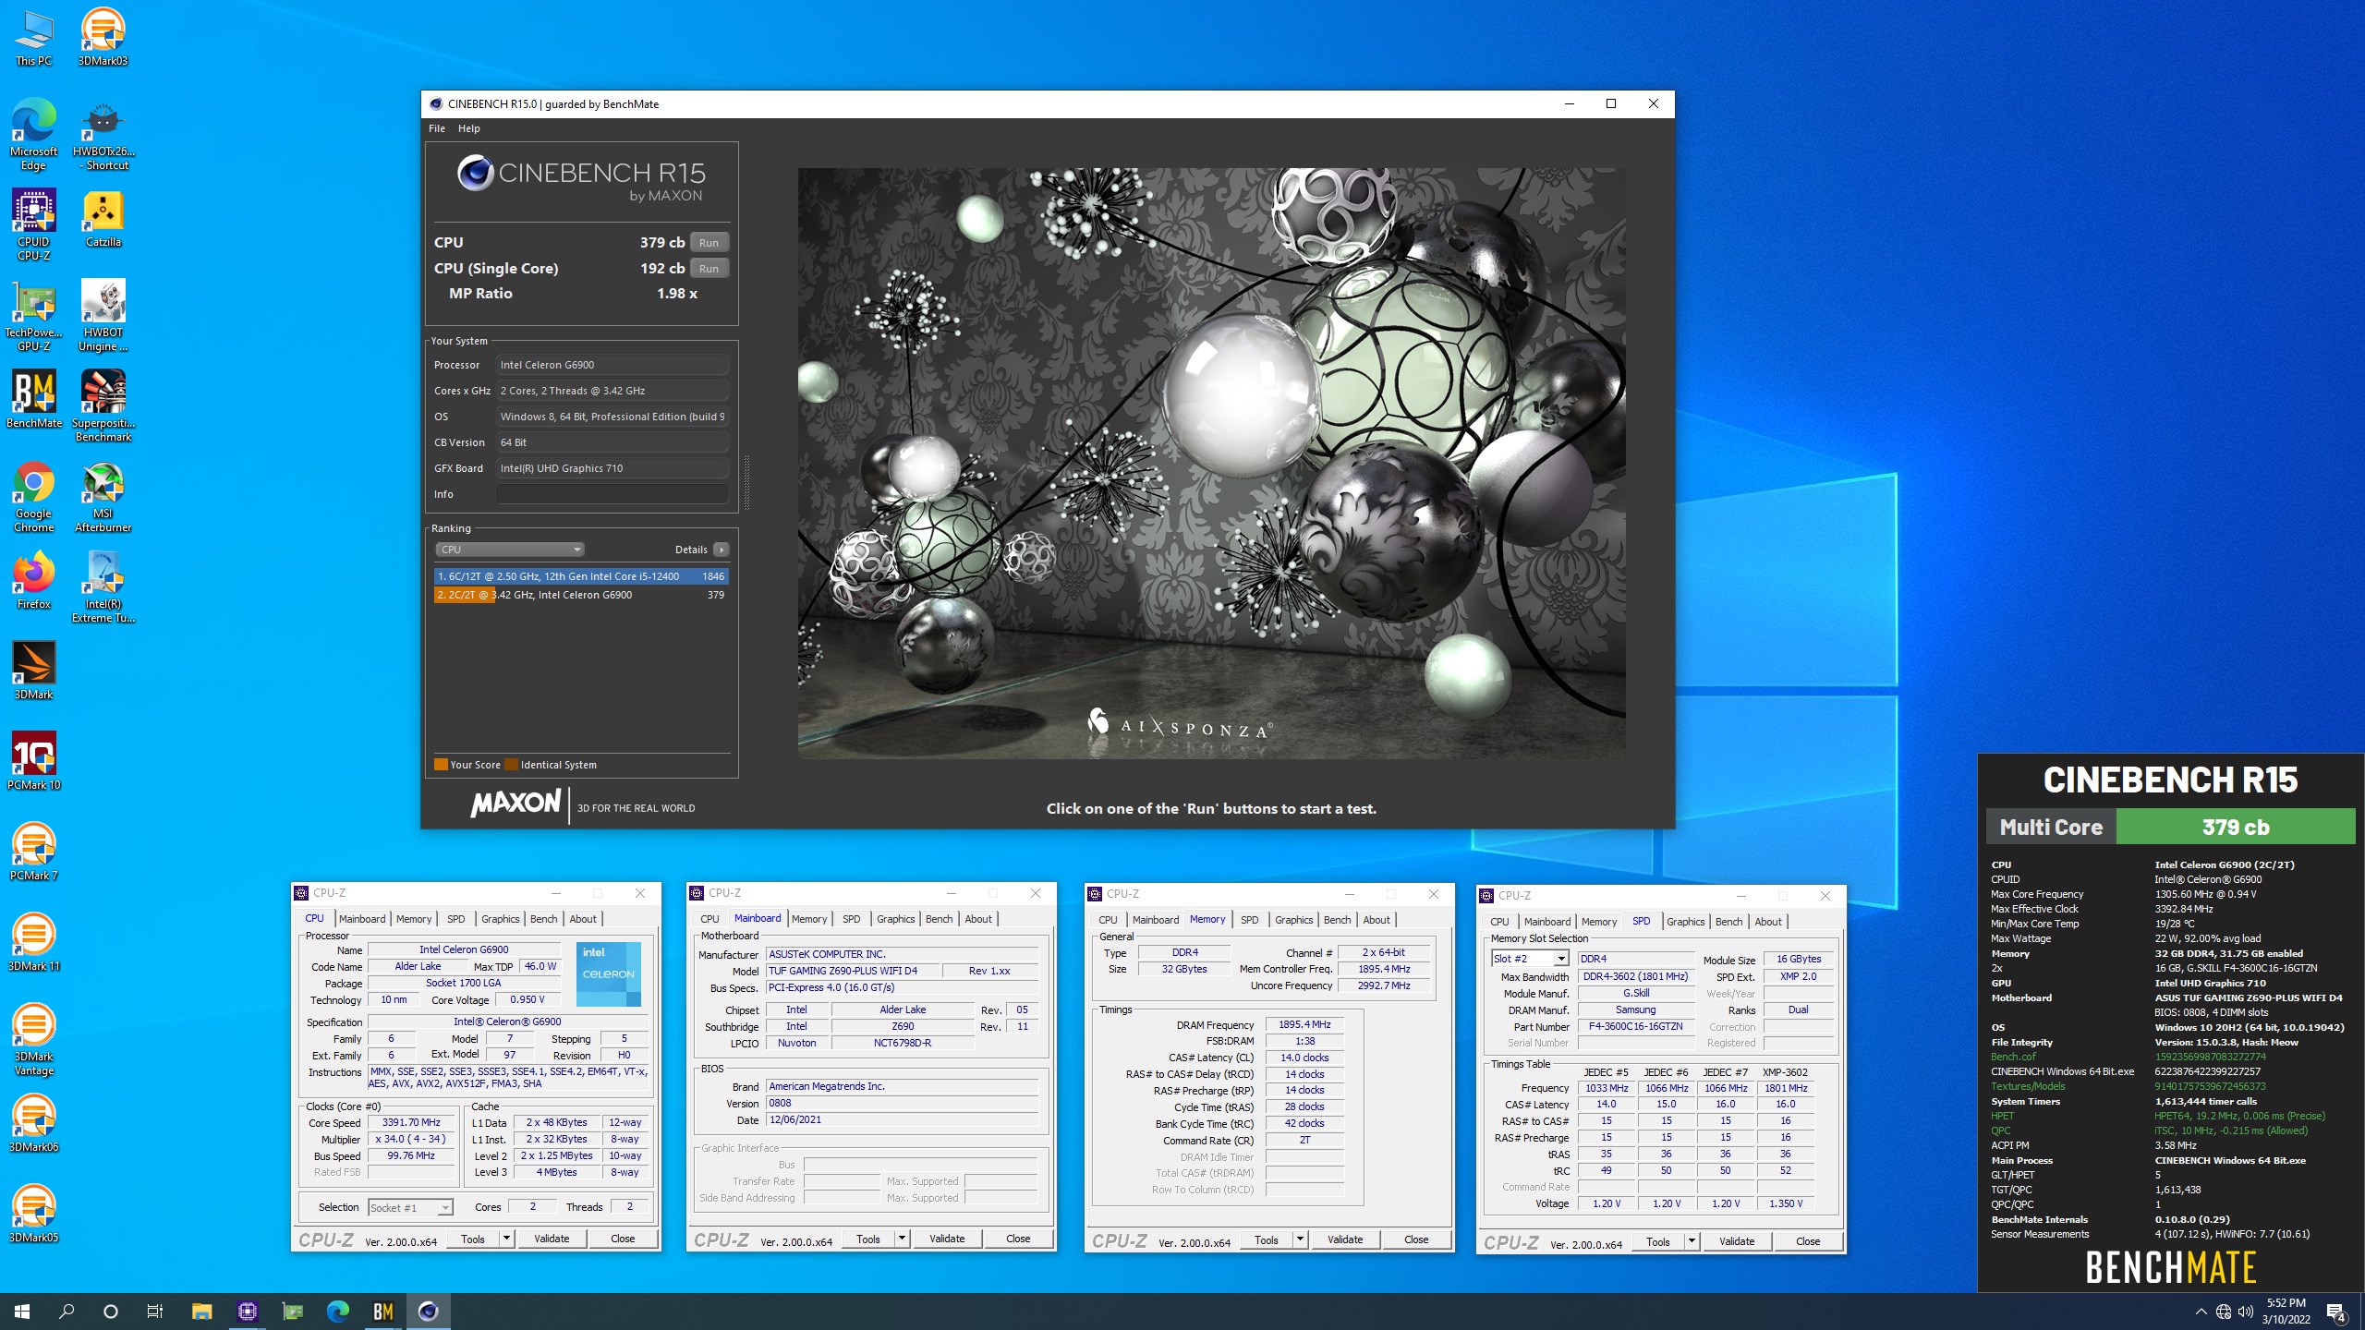This screenshot has height=1330, width=2365.
Task: Open the 3DMark desktop icon
Action: coord(33,671)
